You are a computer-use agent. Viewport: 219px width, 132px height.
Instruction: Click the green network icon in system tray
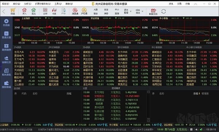201,129
